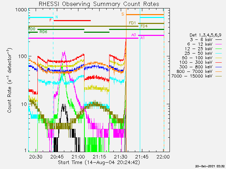Click the '20:30' x-axis tick label
The image size is (226, 169).
coord(36,157)
